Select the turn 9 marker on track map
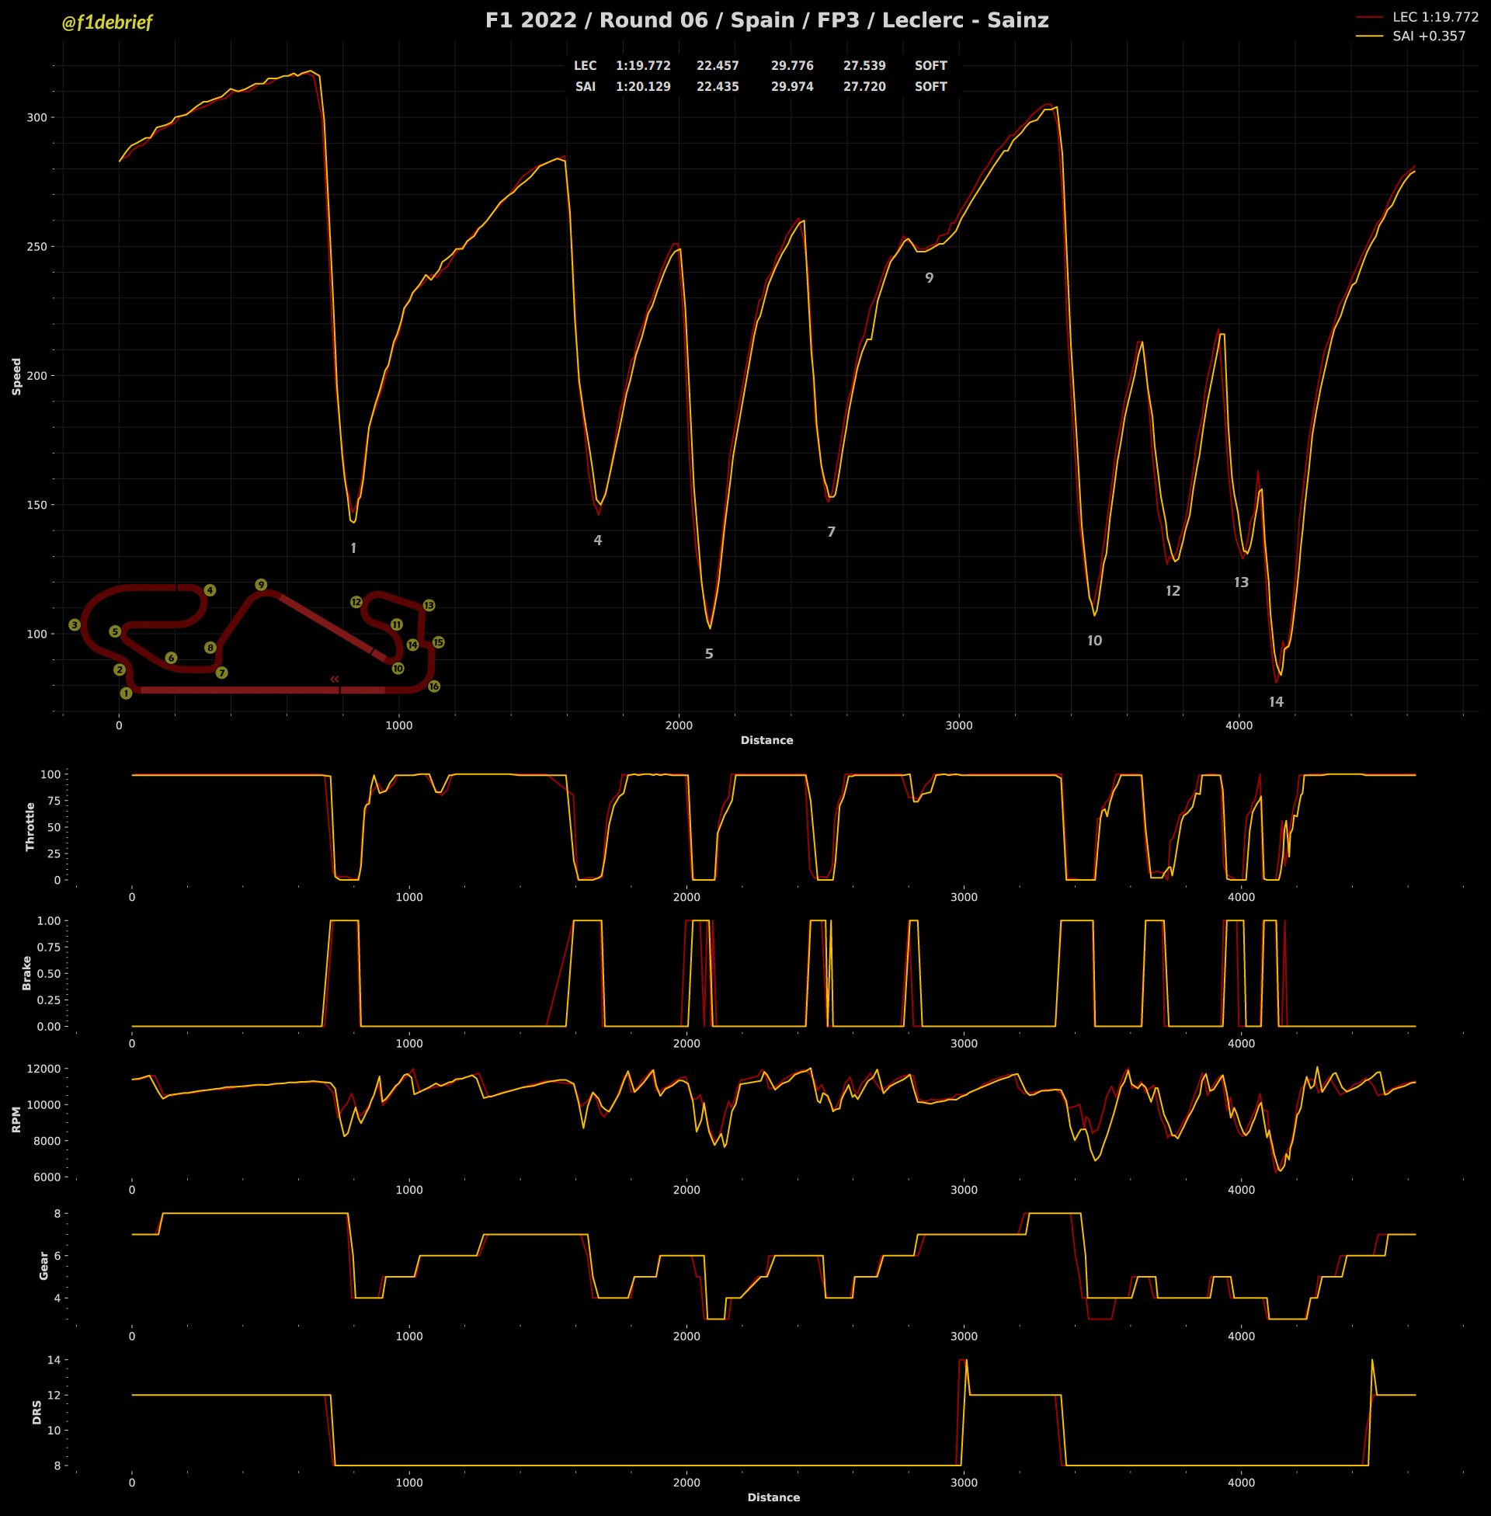 [x=261, y=585]
